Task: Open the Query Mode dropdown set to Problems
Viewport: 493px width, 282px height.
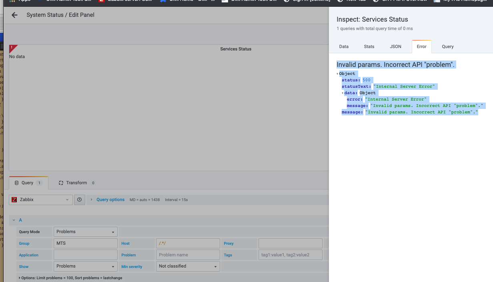Action: [x=86, y=232]
